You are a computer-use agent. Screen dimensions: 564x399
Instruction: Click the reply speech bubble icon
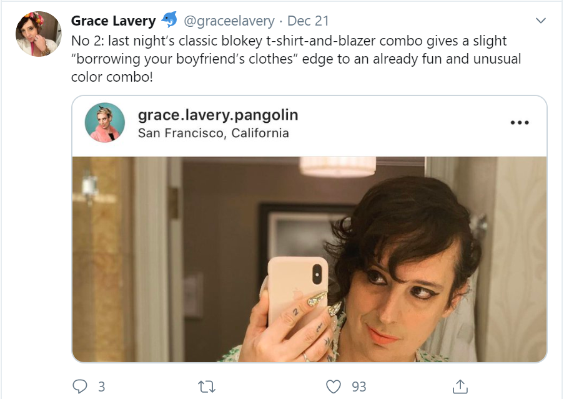point(80,387)
